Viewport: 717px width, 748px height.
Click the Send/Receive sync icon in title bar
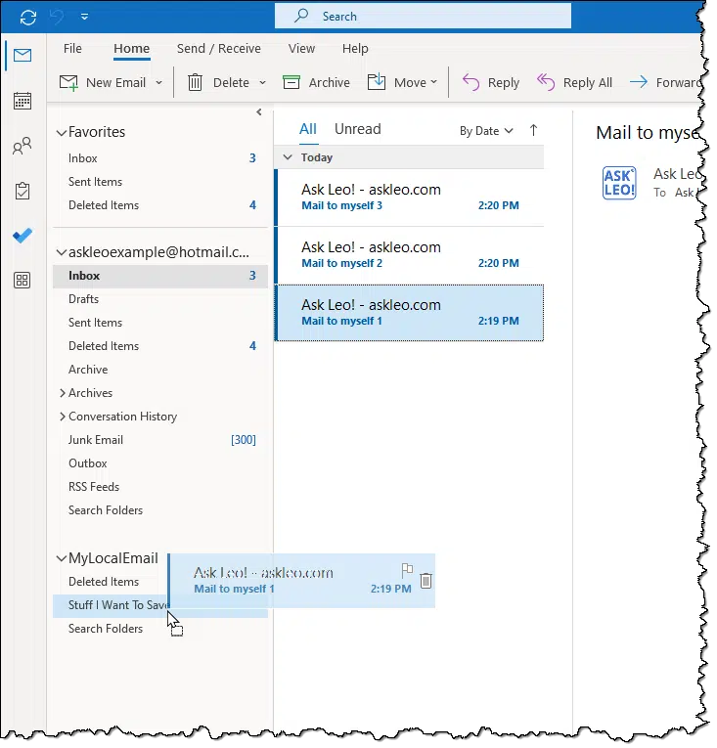click(28, 18)
